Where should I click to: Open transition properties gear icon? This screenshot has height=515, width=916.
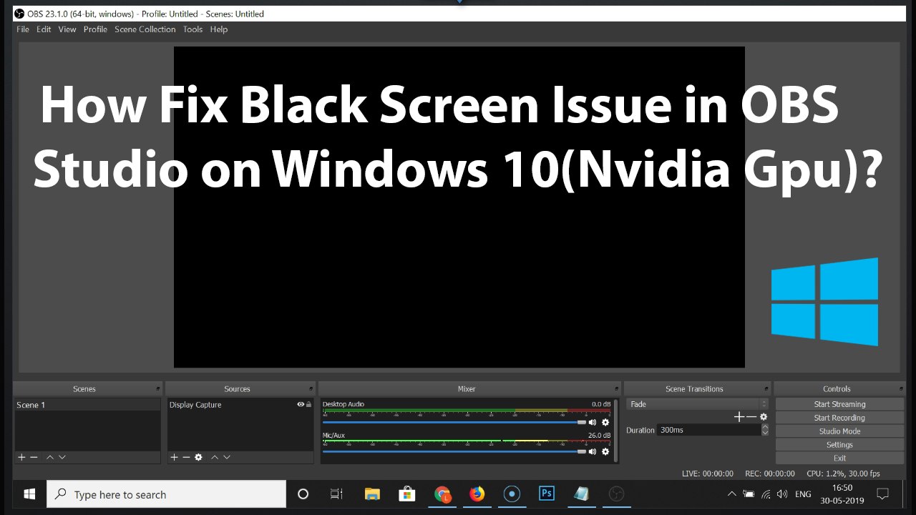coord(764,417)
